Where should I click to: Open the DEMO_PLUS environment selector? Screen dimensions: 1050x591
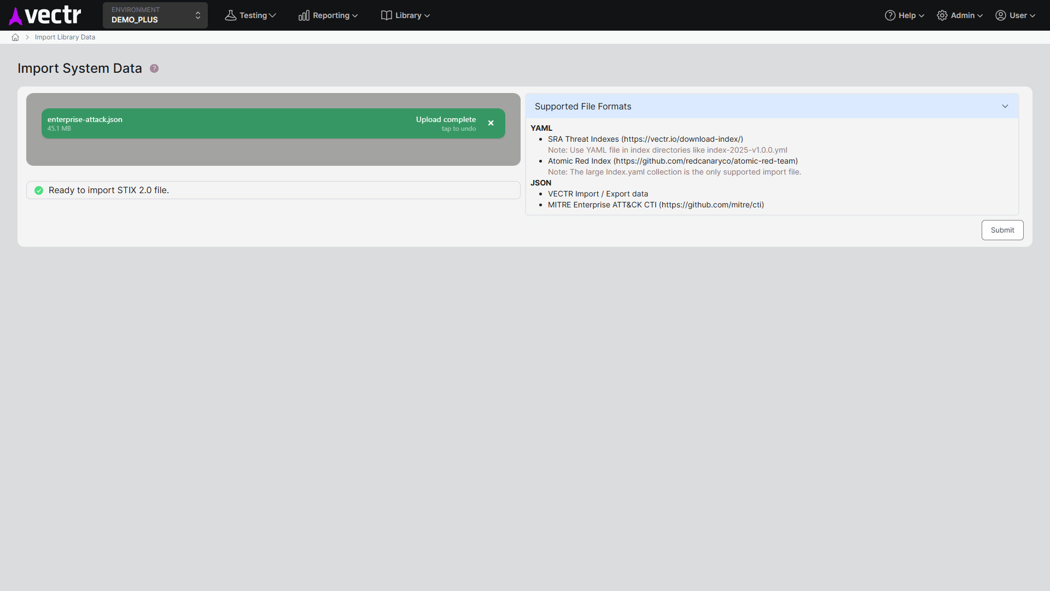click(x=155, y=15)
